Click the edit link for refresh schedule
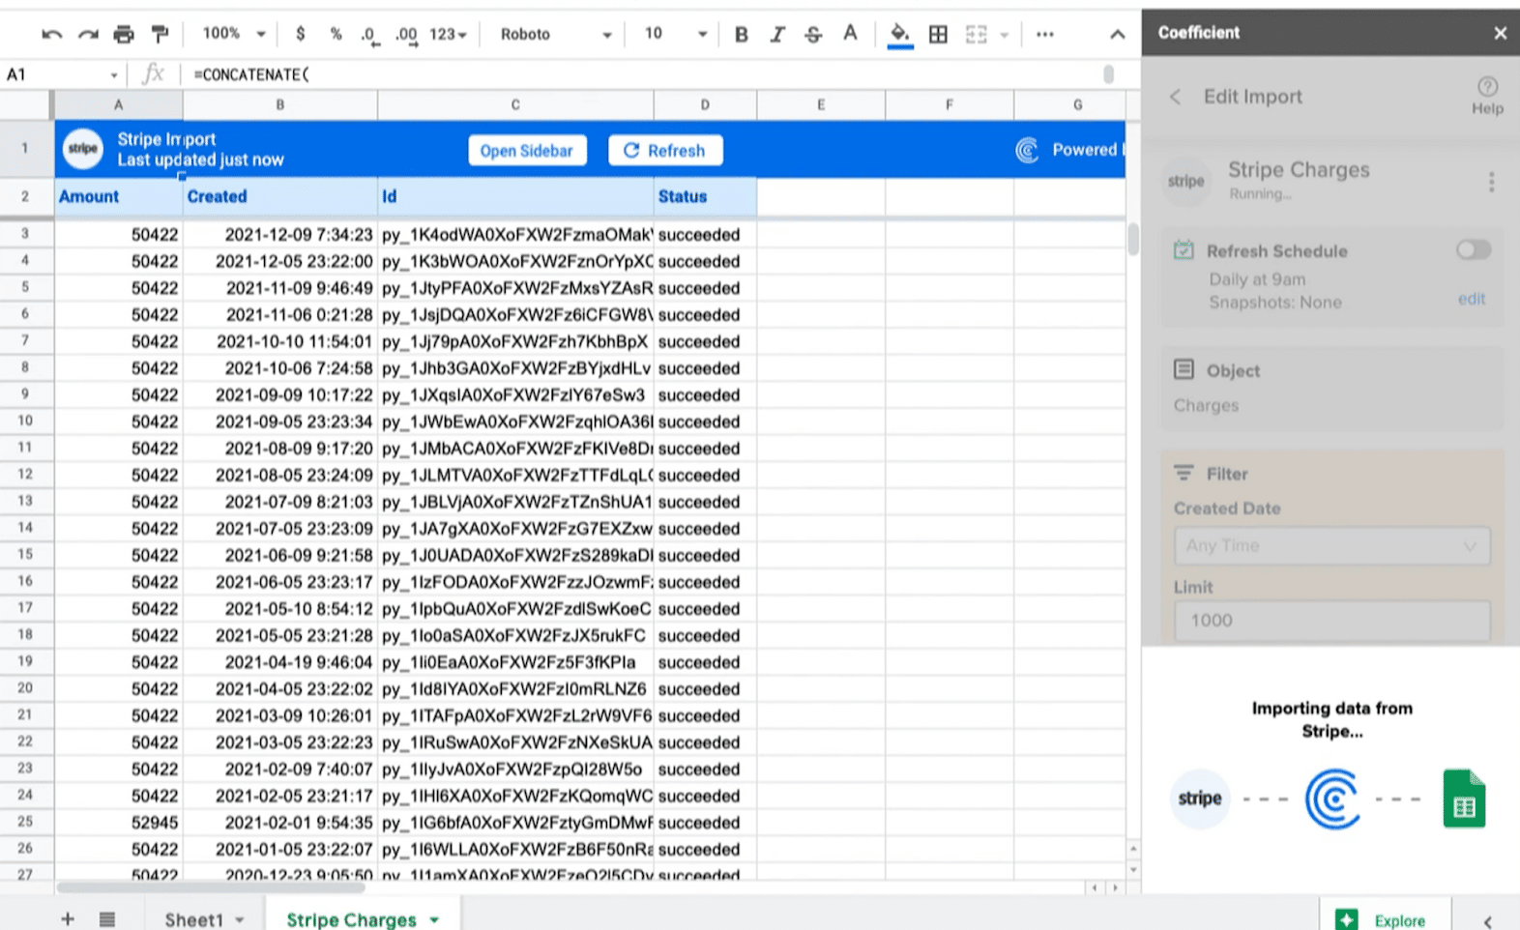Screen dimensions: 1520x930 click(x=1471, y=300)
